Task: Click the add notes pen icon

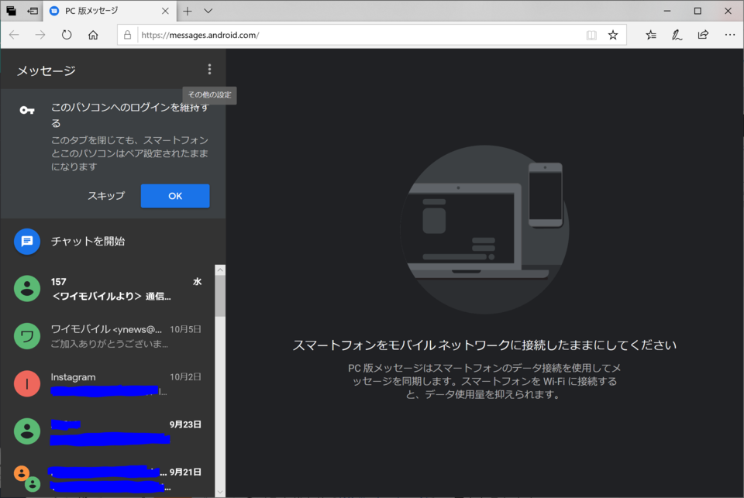Action: click(x=677, y=35)
